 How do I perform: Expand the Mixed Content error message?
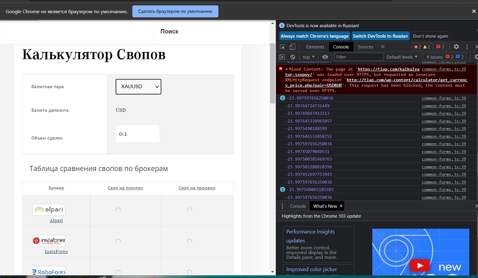click(x=287, y=69)
